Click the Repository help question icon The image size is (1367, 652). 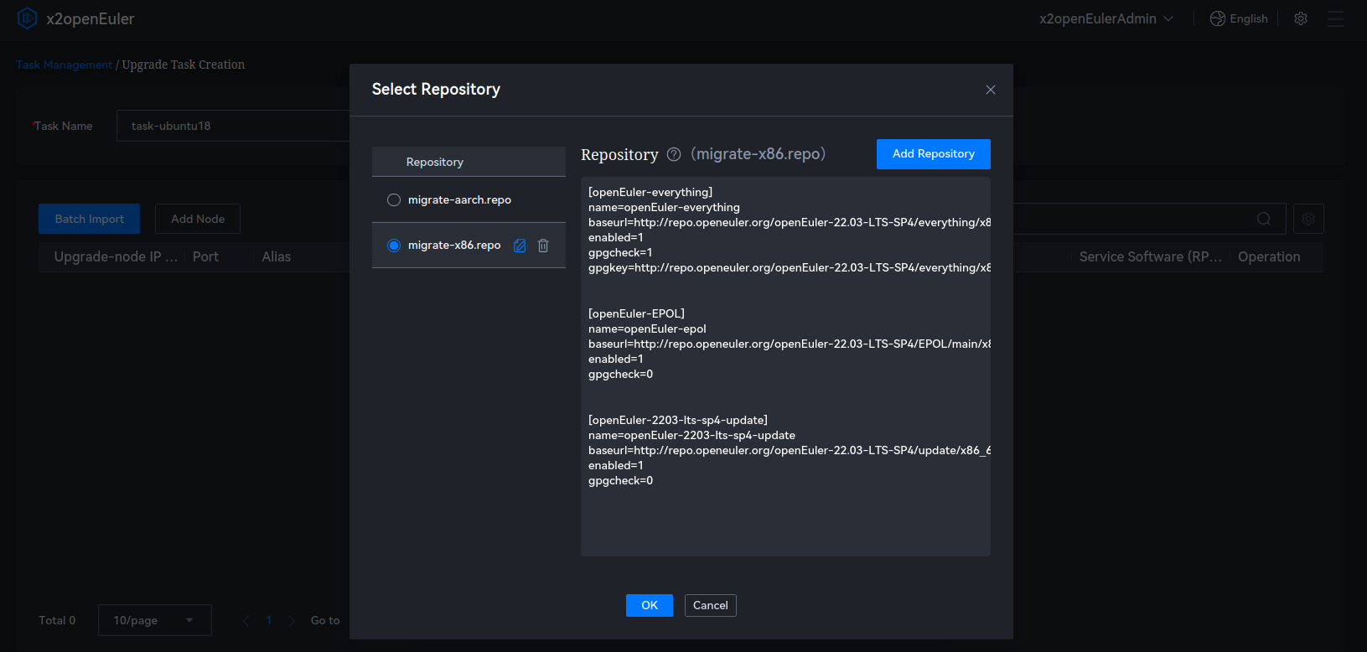[x=674, y=154]
